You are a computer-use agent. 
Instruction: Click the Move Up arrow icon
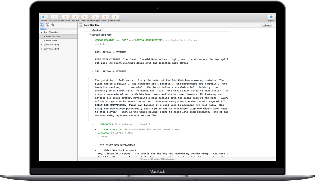click(x=105, y=17)
